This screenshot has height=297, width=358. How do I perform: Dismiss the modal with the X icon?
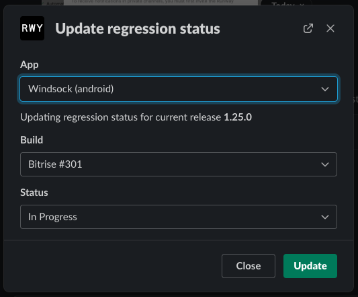330,28
